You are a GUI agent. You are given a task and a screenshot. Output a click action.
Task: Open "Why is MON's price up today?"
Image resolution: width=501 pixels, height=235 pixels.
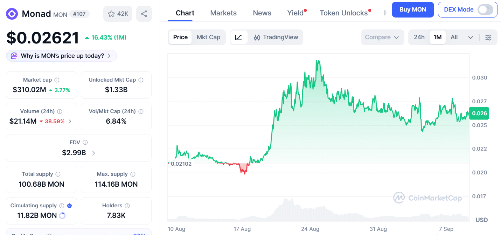[x=61, y=56]
